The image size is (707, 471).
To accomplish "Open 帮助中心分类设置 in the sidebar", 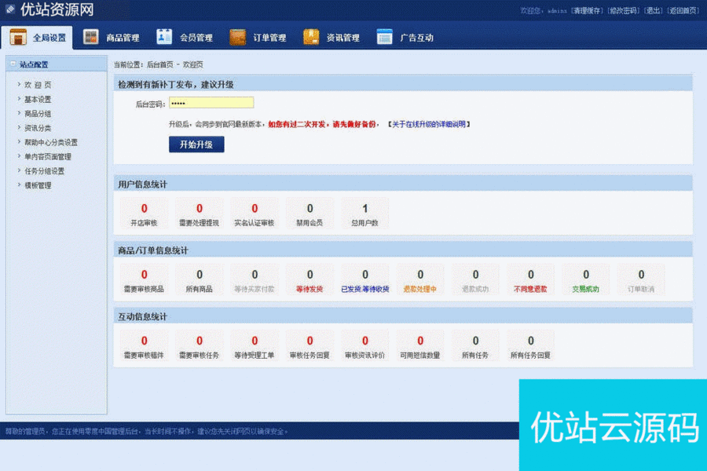I will (x=51, y=142).
